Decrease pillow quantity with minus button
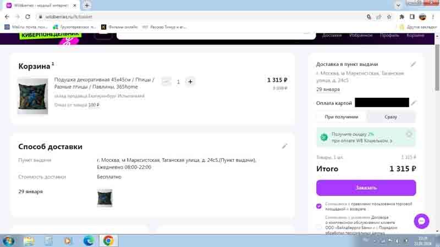The width and height of the screenshot is (440, 247). [x=166, y=82]
